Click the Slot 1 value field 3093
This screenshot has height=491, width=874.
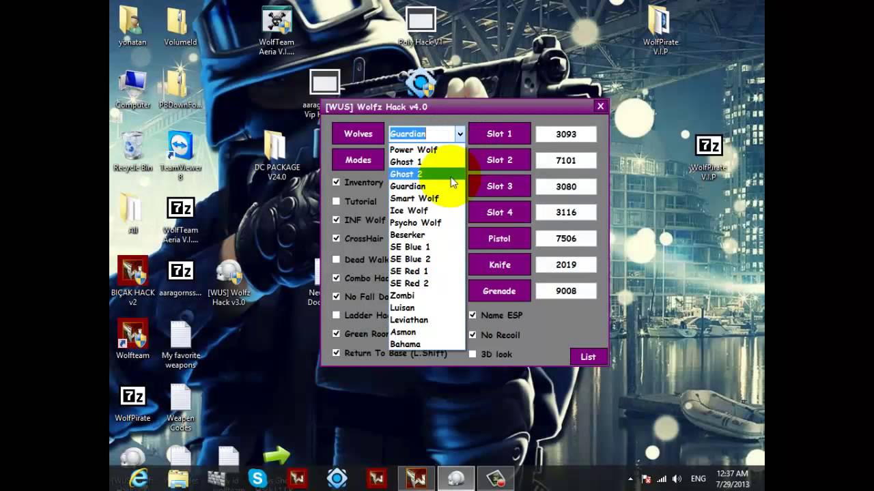click(566, 134)
